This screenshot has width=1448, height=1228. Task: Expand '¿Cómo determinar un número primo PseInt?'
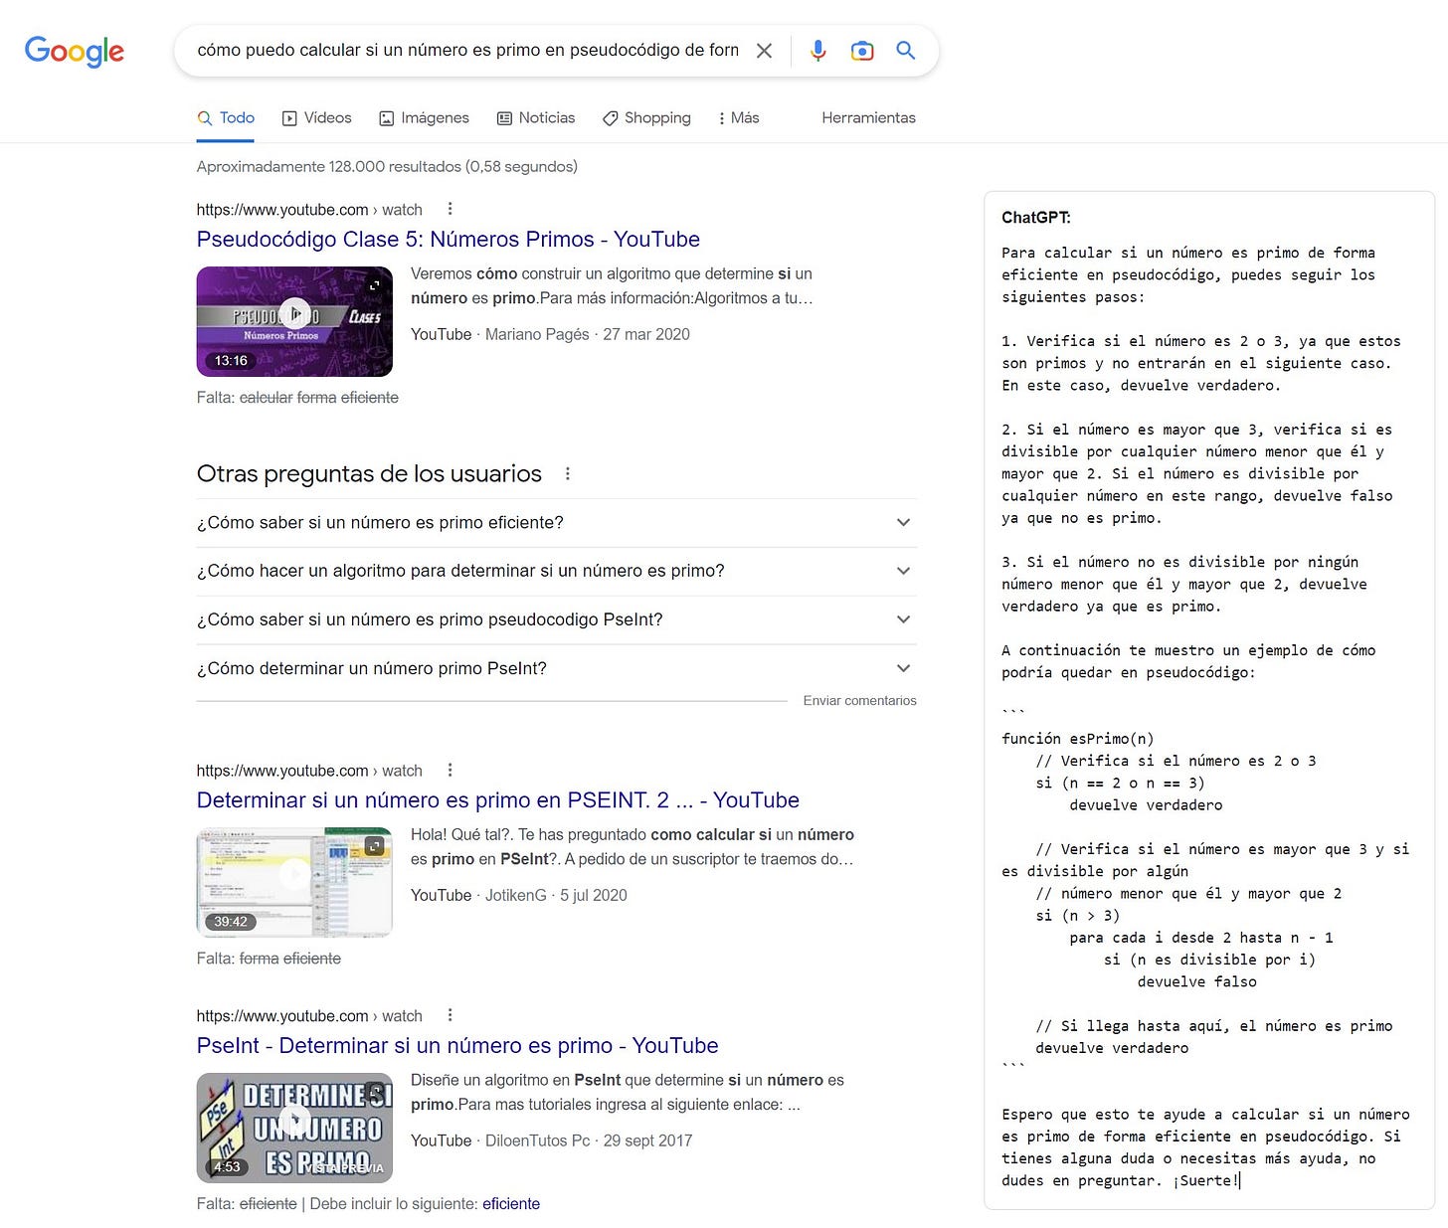(557, 669)
